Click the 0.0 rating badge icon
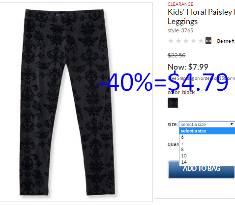Screen dimensions: 235x205 tap(208, 41)
